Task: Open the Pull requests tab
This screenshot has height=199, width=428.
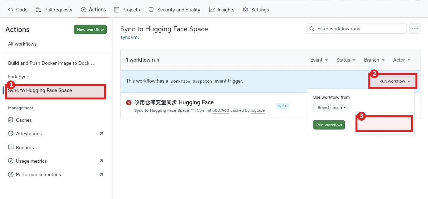Action: tap(54, 10)
